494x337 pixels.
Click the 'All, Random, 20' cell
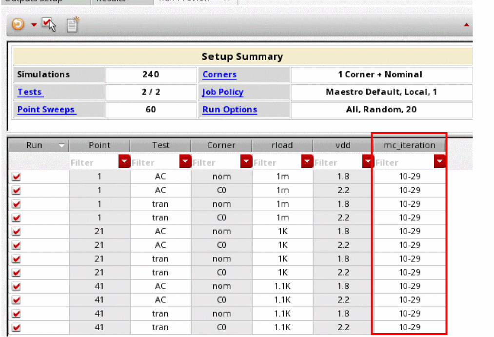380,110
